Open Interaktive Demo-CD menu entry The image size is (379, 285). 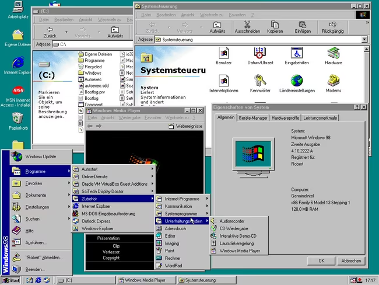point(239,236)
